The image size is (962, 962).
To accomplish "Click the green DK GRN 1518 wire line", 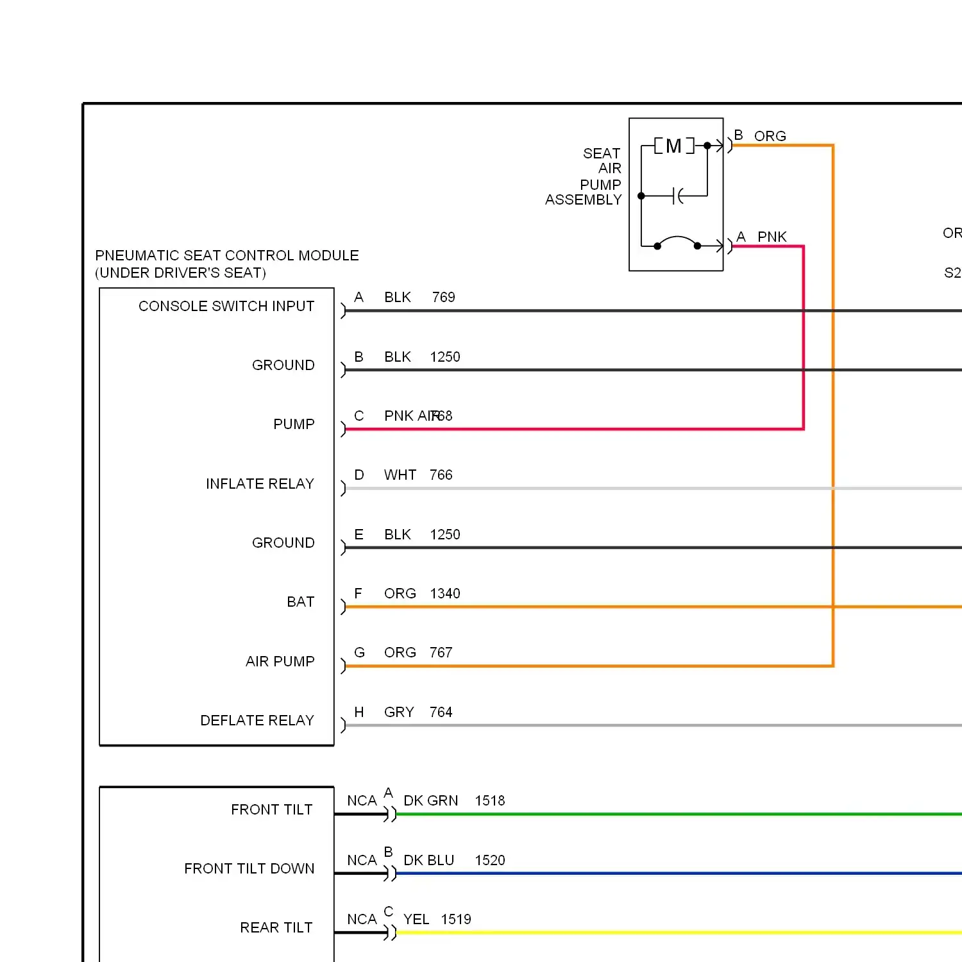I will [x=679, y=814].
